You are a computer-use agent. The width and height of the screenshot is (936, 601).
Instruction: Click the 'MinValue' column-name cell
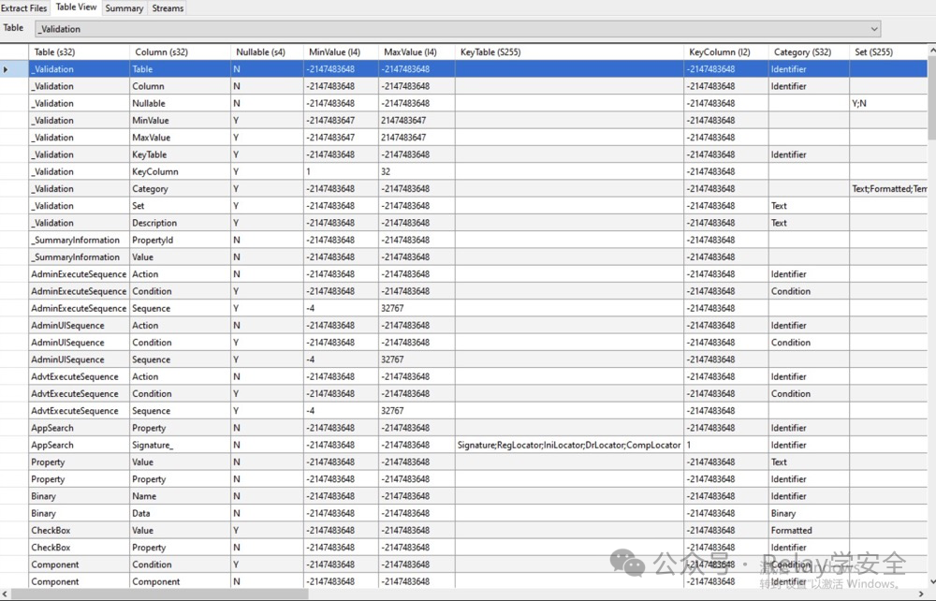tap(180, 121)
